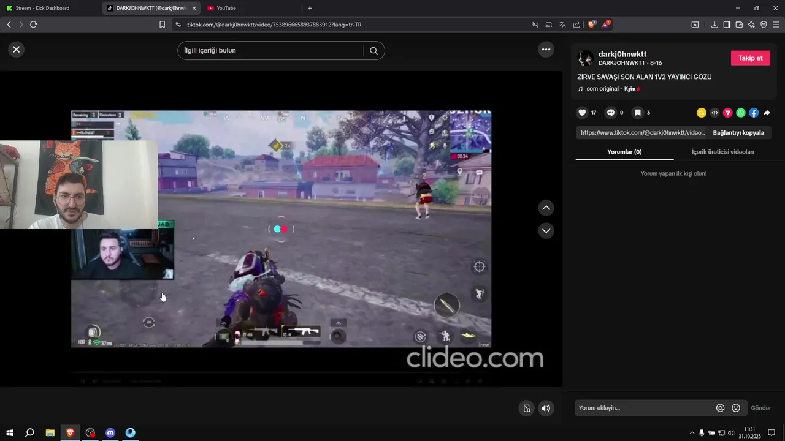Open Brave Rewards triangle icon

coord(606,24)
